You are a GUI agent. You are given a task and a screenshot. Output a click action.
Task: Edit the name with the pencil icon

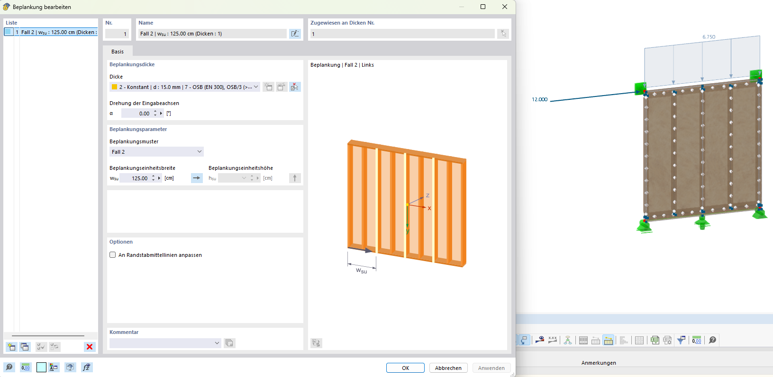295,34
